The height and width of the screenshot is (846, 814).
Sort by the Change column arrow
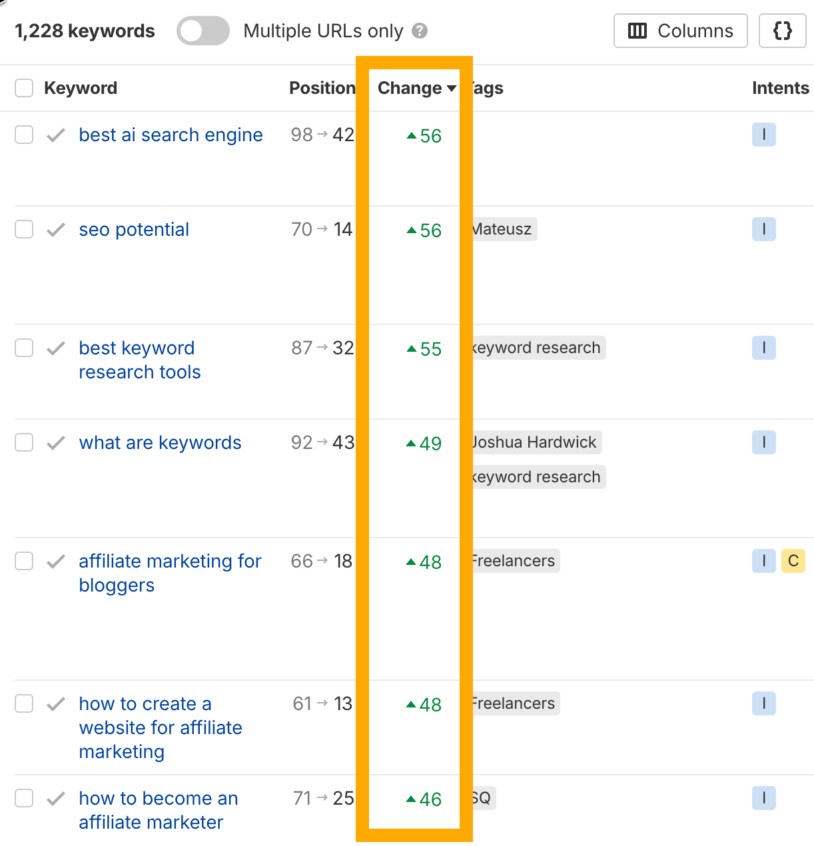pyautogui.click(x=452, y=89)
